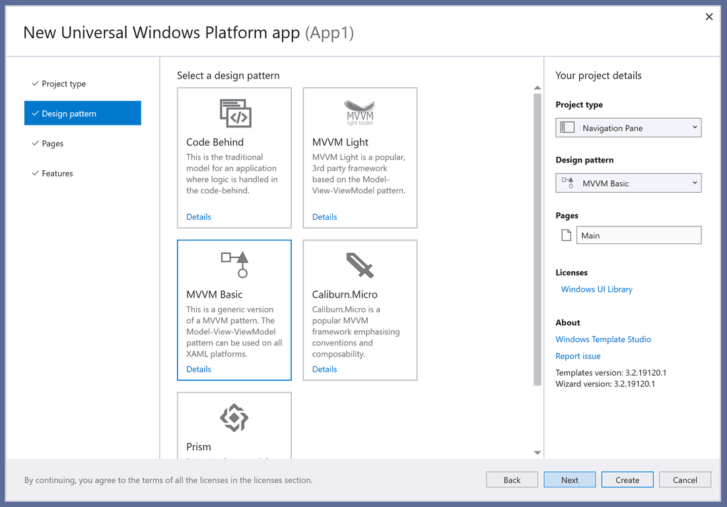Screen dimensions: 727x507
Task: Select the MVVM Light title
Action: [x=340, y=143]
